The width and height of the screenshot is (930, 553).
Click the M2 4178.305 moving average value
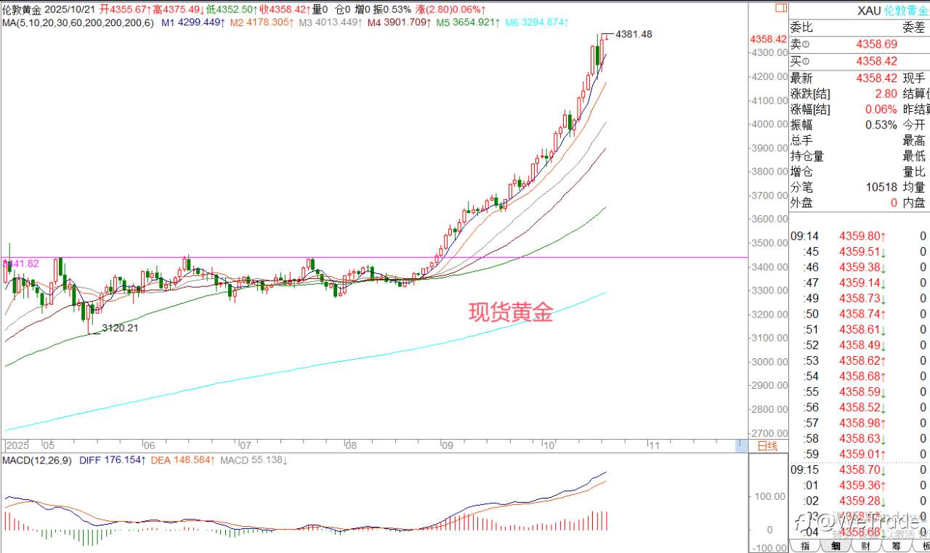[x=262, y=23]
